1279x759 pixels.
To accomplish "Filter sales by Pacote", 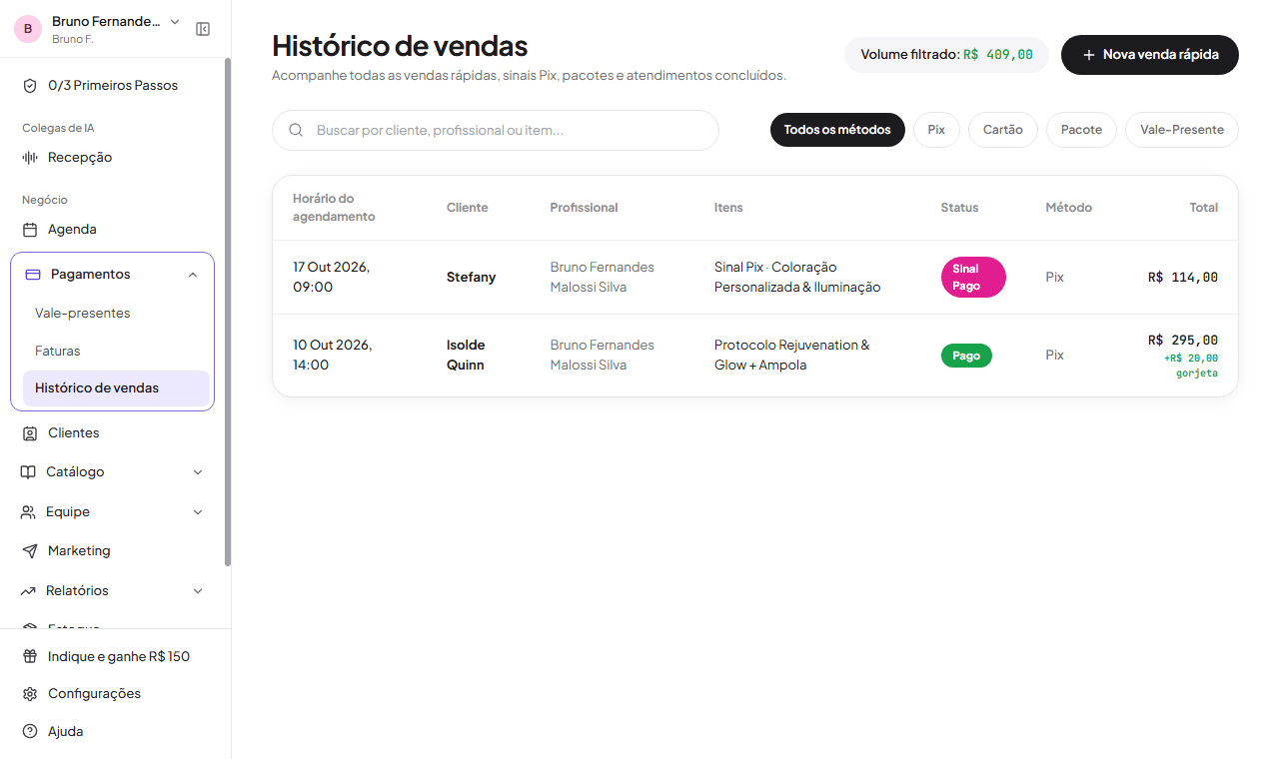I will click(x=1081, y=130).
